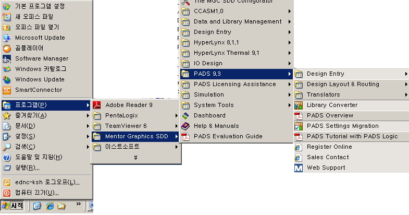Open 문서(D) documents menu
Image resolution: width=409 pixels, height=215 pixels.
[x=47, y=126]
